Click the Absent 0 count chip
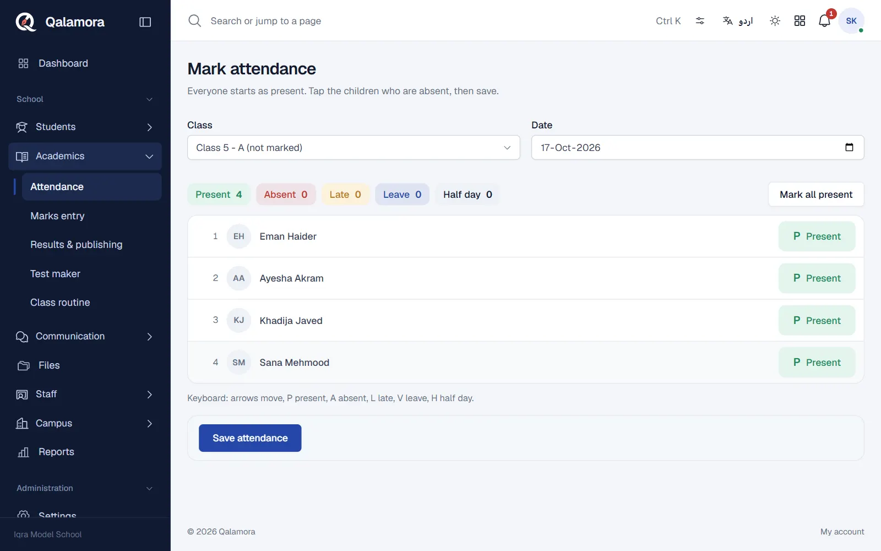The image size is (881, 551). click(x=286, y=195)
